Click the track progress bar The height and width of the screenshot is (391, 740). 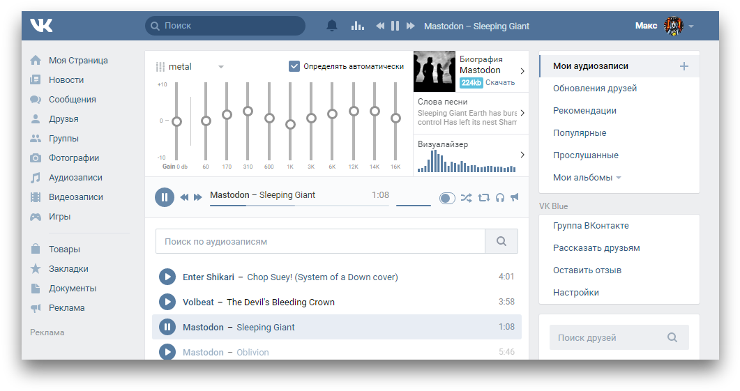(299, 206)
